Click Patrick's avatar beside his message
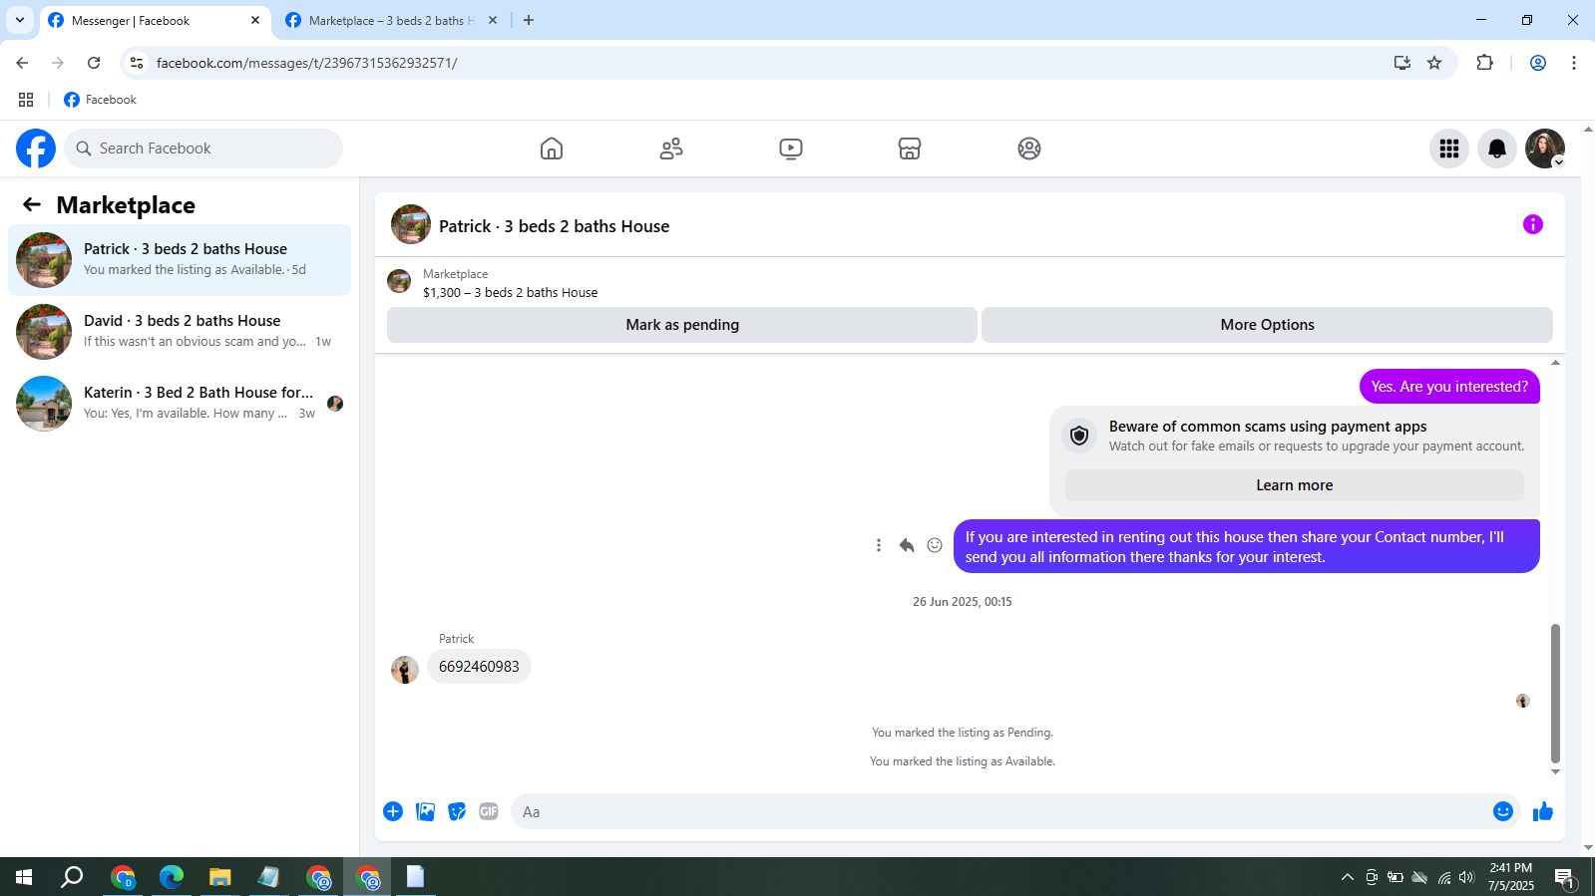This screenshot has height=896, width=1595. pyautogui.click(x=405, y=669)
